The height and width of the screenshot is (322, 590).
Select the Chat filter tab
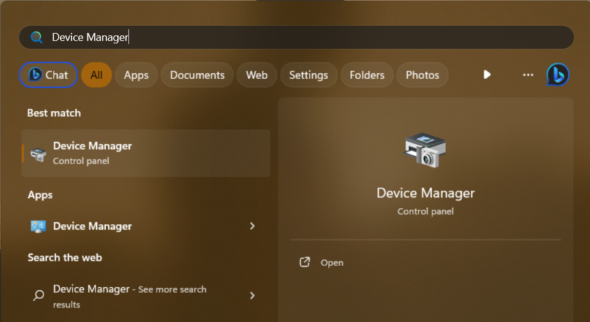[x=48, y=75]
